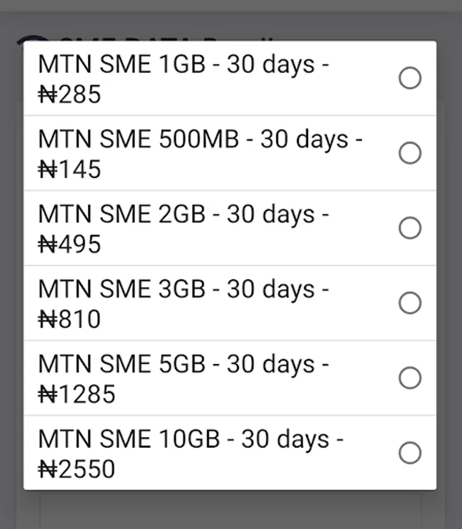Choose the MTN SME 2GB radio circle
Viewport: 462px width, 529px height.
coord(410,228)
